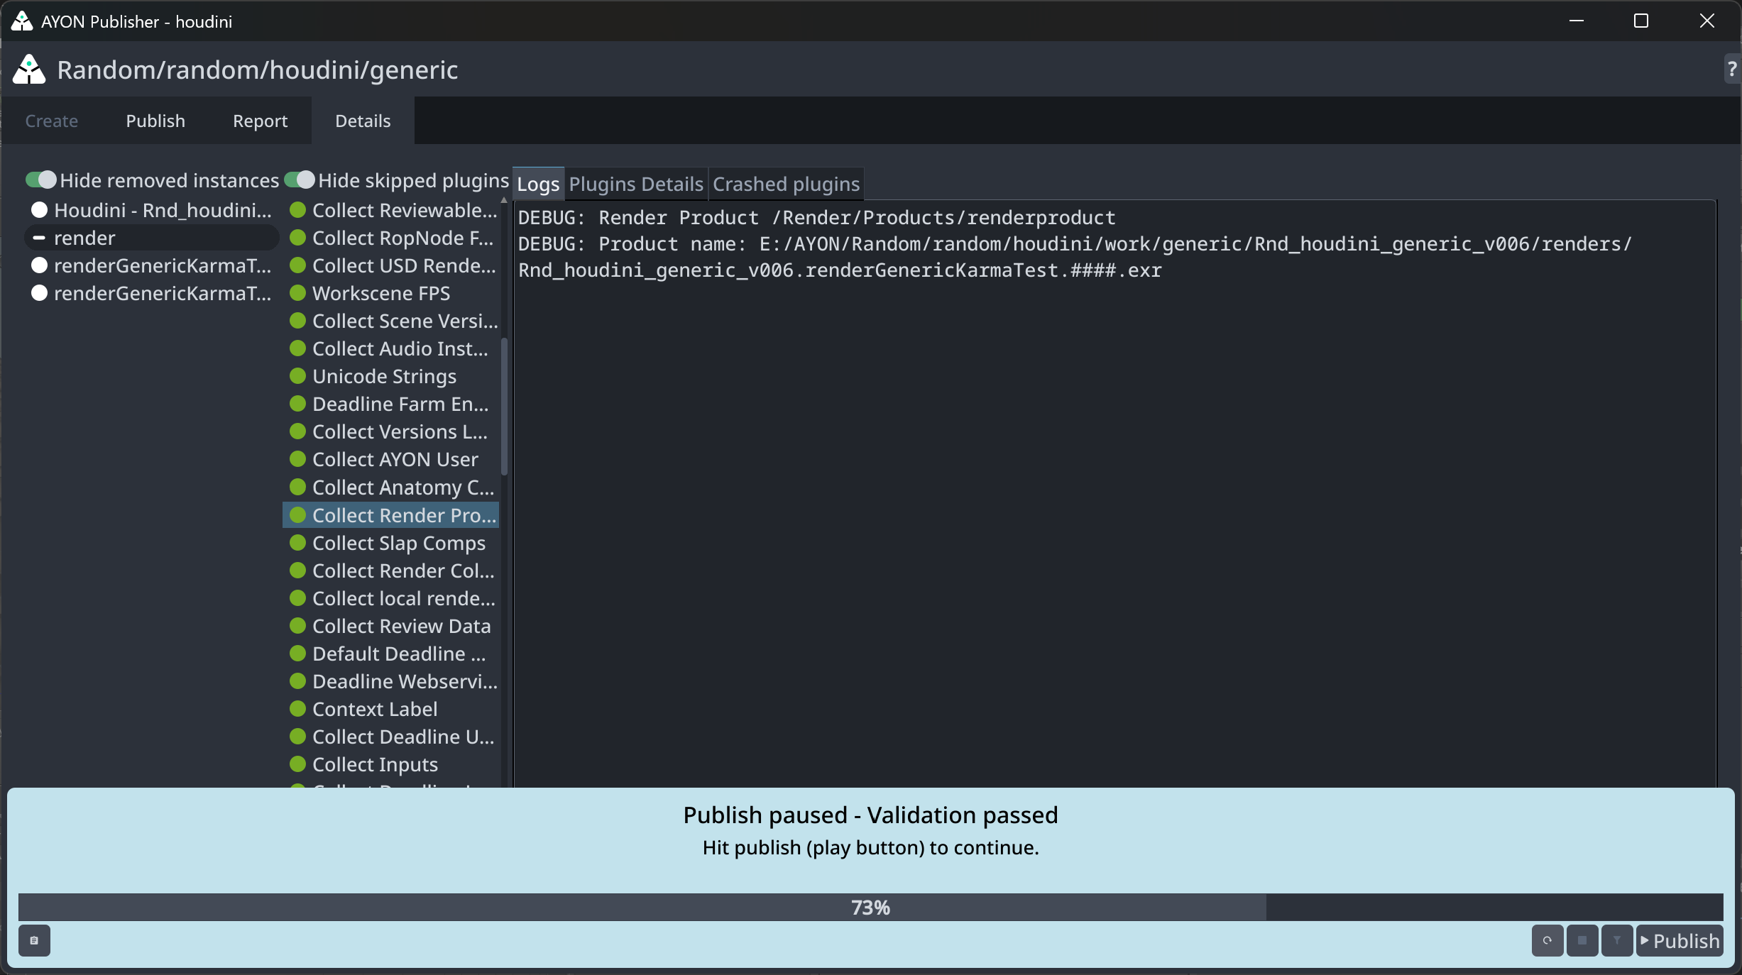Toggle Hide skipped plugins switch
The image size is (1742, 975).
click(299, 180)
